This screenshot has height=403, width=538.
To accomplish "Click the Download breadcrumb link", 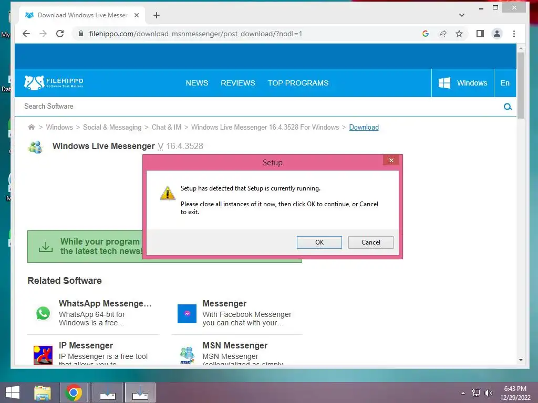I will point(364,127).
